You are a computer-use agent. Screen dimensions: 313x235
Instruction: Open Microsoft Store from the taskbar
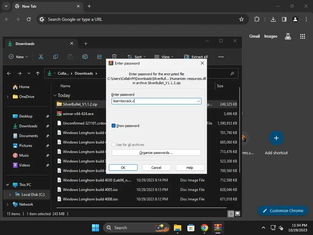[191, 228]
